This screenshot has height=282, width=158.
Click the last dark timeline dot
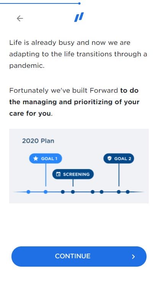coord(127,192)
